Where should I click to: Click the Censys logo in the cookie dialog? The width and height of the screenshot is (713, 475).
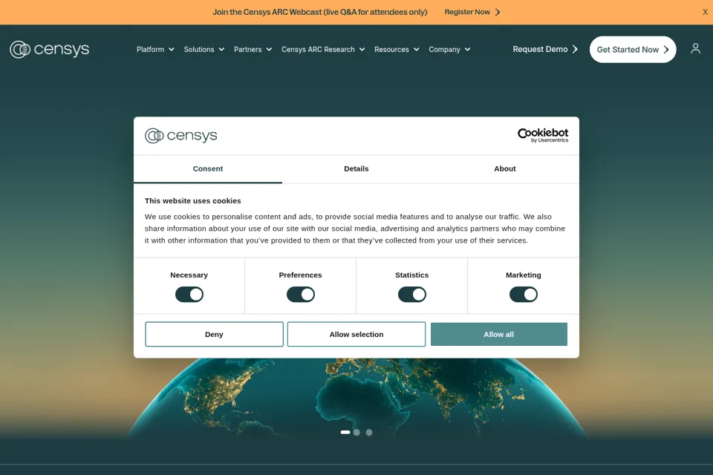181,136
